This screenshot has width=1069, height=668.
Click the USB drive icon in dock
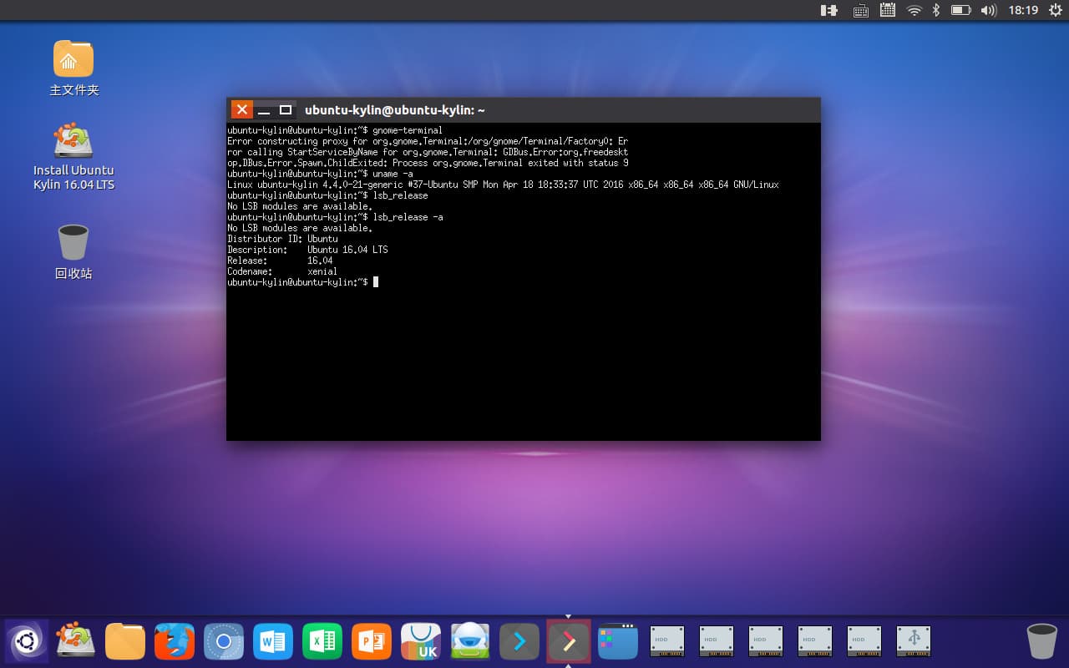pyautogui.click(x=914, y=641)
